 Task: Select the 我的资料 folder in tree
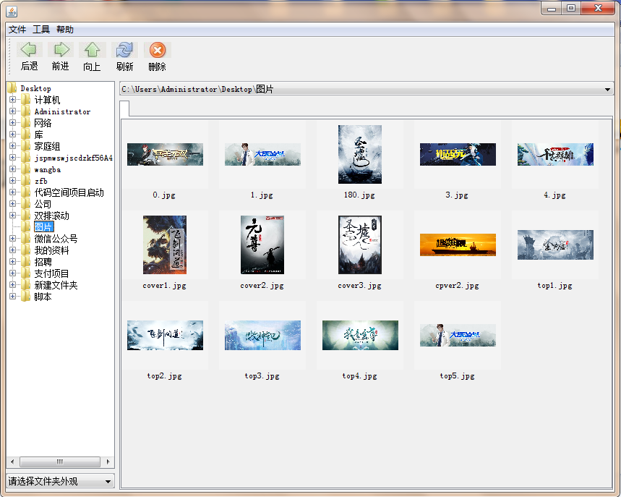click(x=51, y=250)
